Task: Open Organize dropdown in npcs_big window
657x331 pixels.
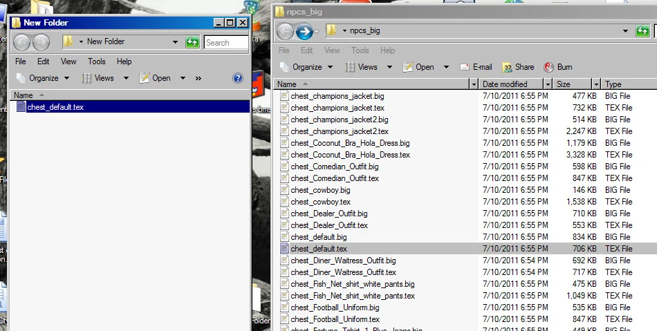Action: tap(306, 67)
